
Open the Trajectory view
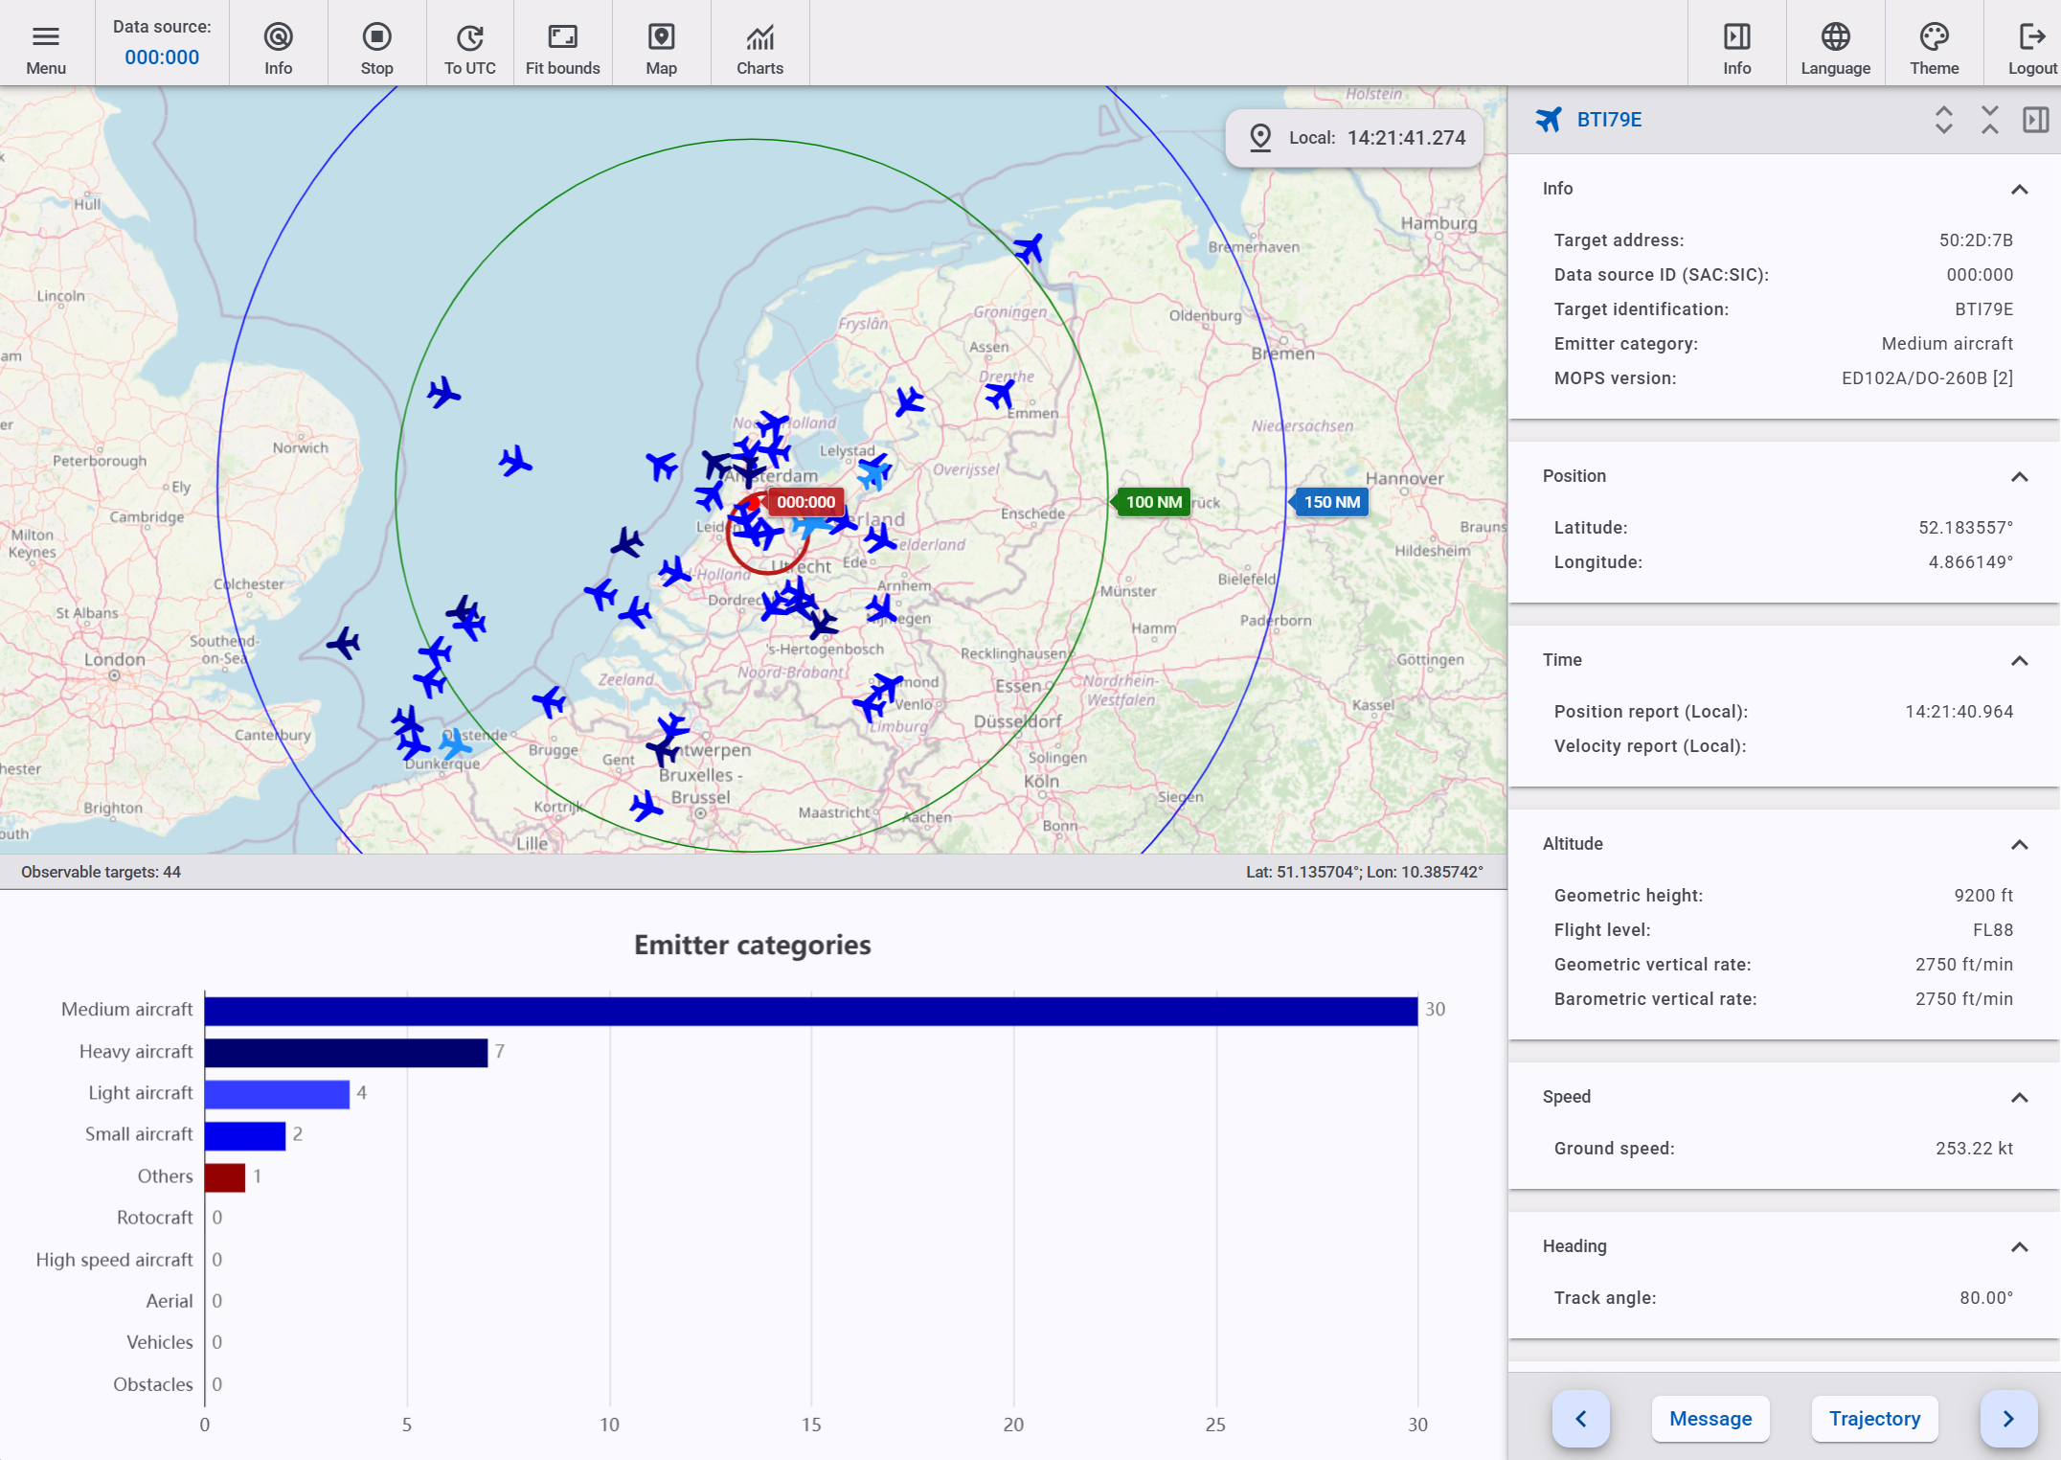click(x=1874, y=1419)
